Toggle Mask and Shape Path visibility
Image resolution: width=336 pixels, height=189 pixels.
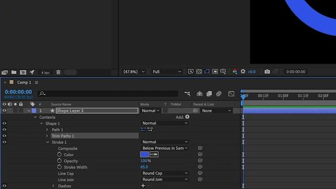(x=207, y=71)
